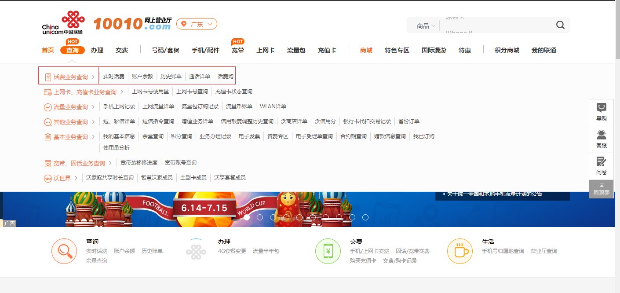Expand the 沃世界 section
620x293 pixels.
pyautogui.click(x=64, y=178)
